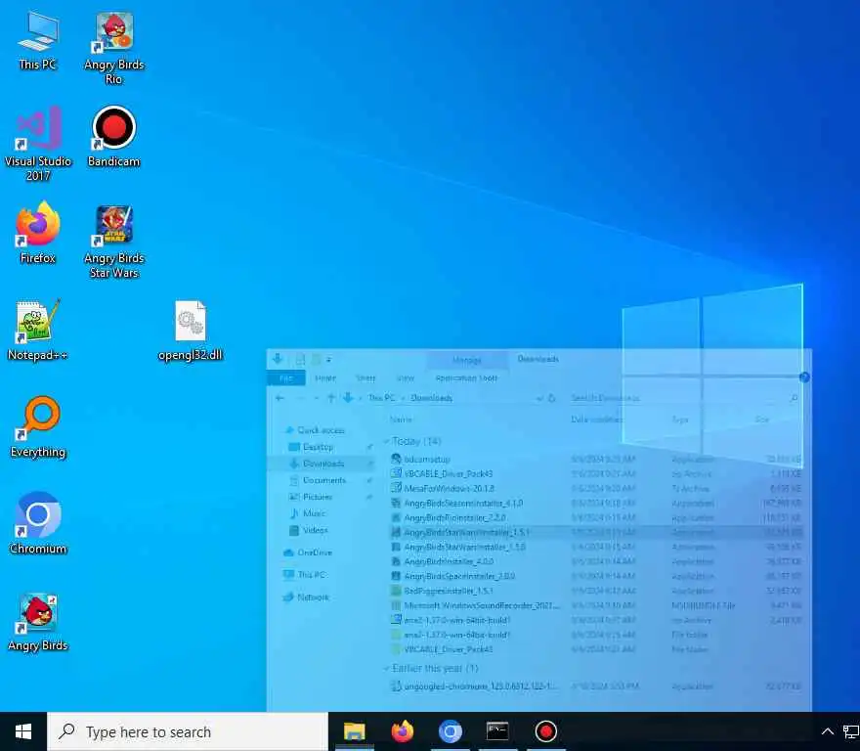Open the Windows Start menu

coord(23,731)
